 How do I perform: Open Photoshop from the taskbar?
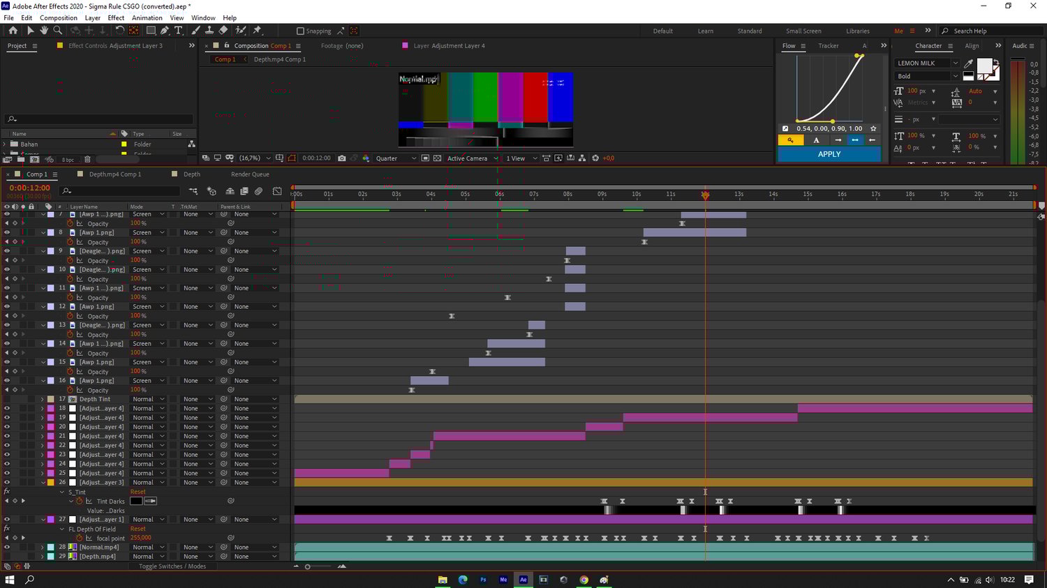coord(483,580)
